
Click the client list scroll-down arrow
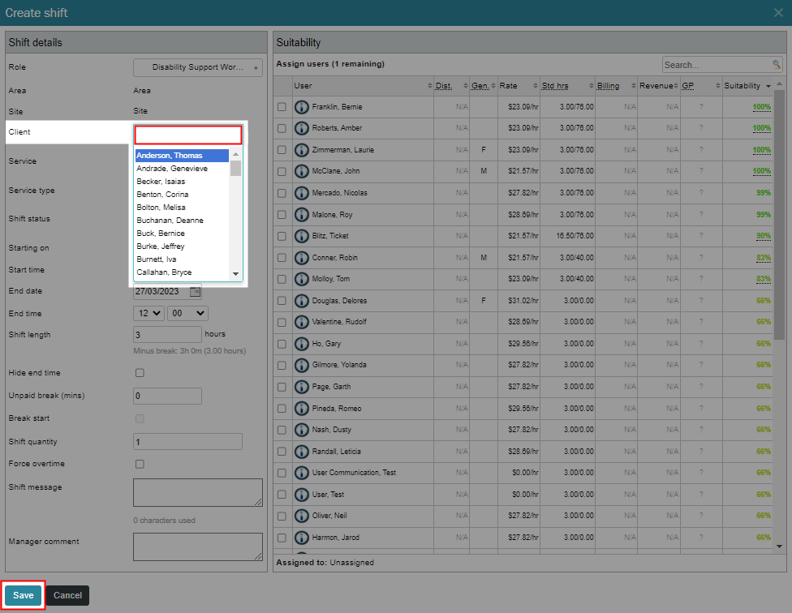coord(235,274)
